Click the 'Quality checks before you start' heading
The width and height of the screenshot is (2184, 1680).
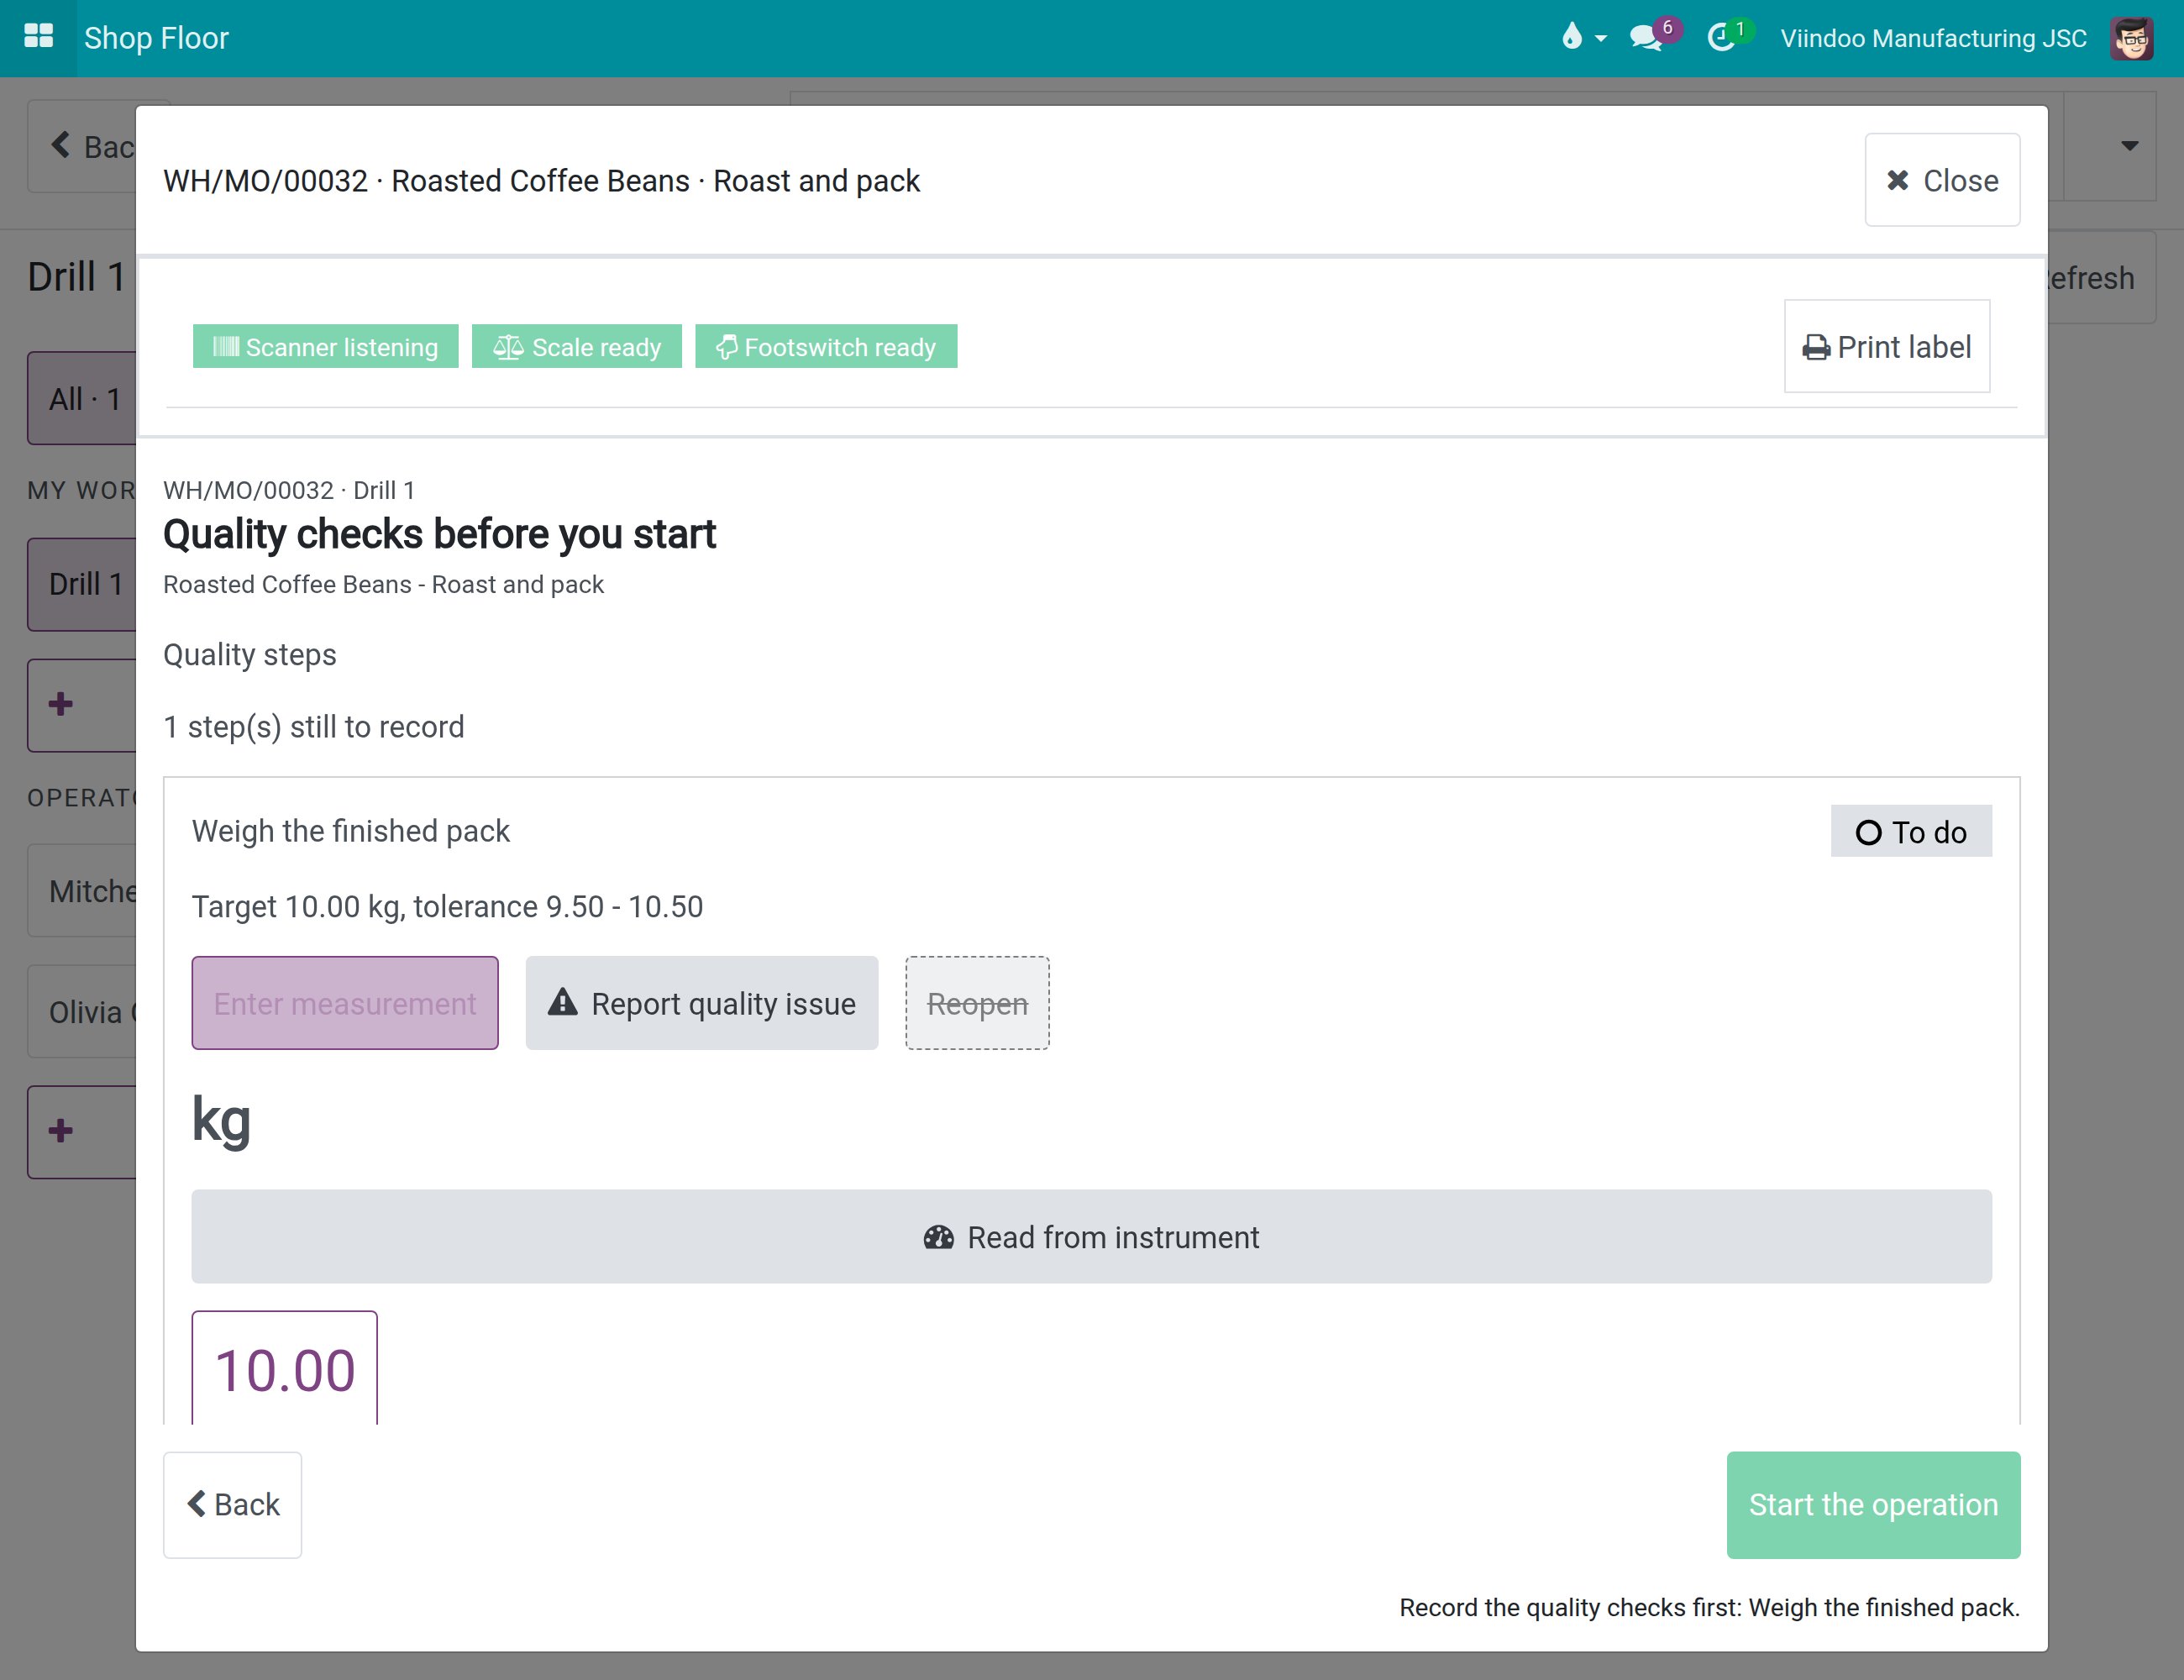point(439,534)
